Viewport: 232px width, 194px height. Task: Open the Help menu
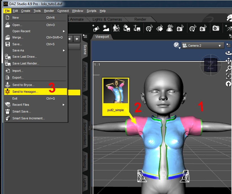click(x=103, y=11)
